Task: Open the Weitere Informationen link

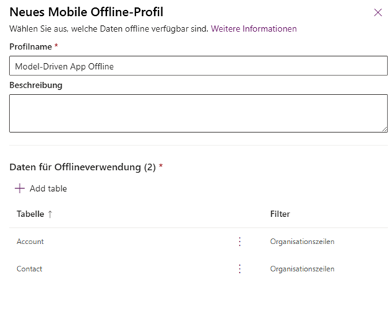Action: click(x=253, y=29)
